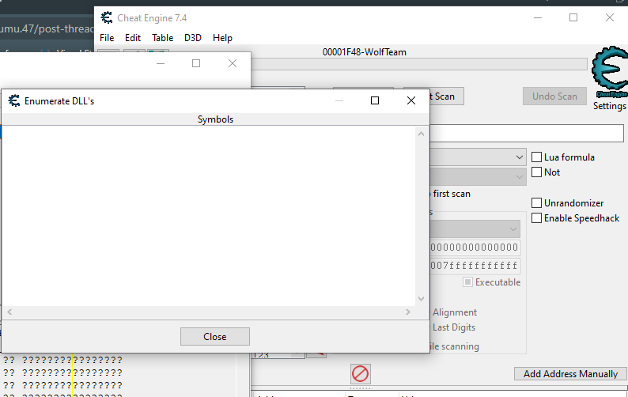Click the scan value input field
The width and height of the screenshot is (628, 397).
click(x=526, y=133)
